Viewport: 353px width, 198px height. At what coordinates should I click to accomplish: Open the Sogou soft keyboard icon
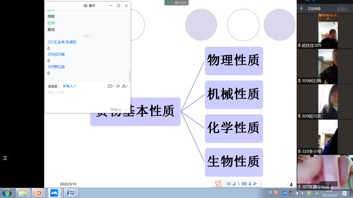click(x=244, y=184)
